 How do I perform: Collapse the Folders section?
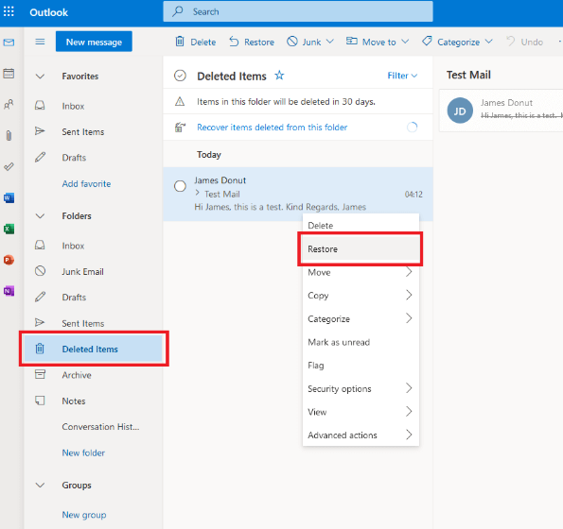(40, 215)
